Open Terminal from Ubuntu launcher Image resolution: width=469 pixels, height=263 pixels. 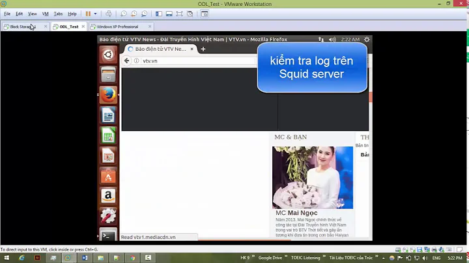108,234
